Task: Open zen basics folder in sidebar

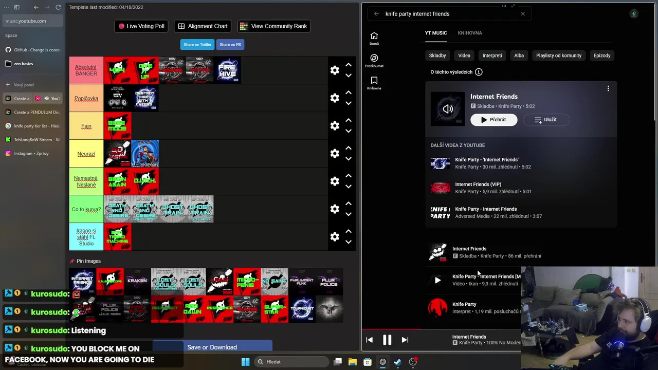Action: coord(32,64)
